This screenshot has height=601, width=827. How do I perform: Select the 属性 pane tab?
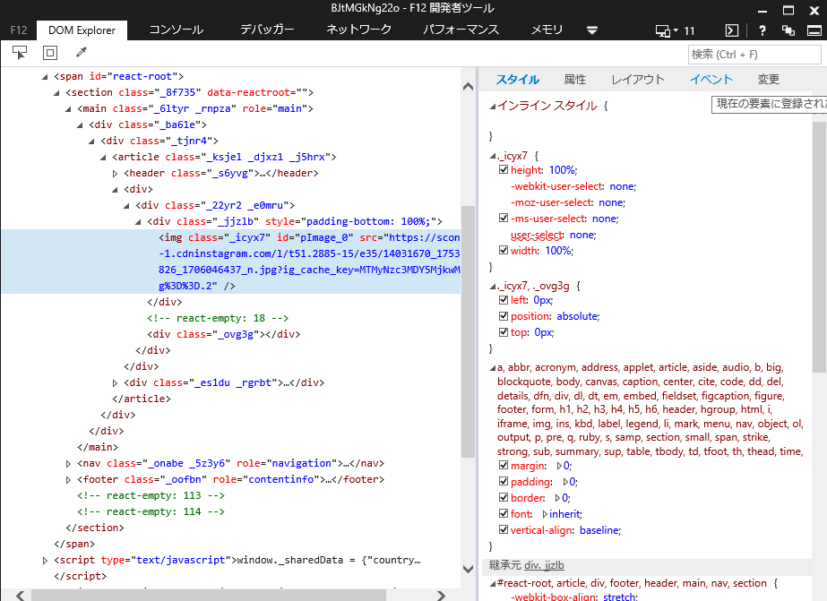575,80
